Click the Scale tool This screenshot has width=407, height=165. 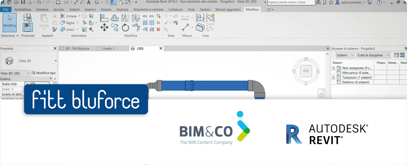[x=152, y=23]
